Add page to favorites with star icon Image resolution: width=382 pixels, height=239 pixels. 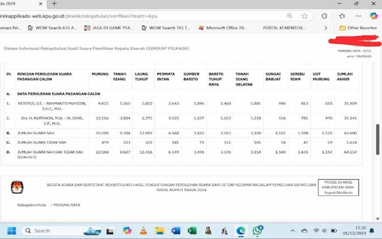coord(304,16)
